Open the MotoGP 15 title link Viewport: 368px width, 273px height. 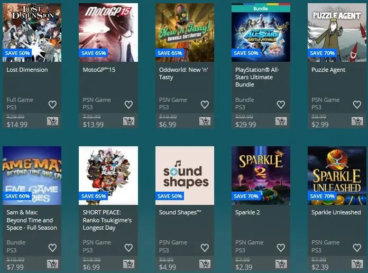coord(99,70)
